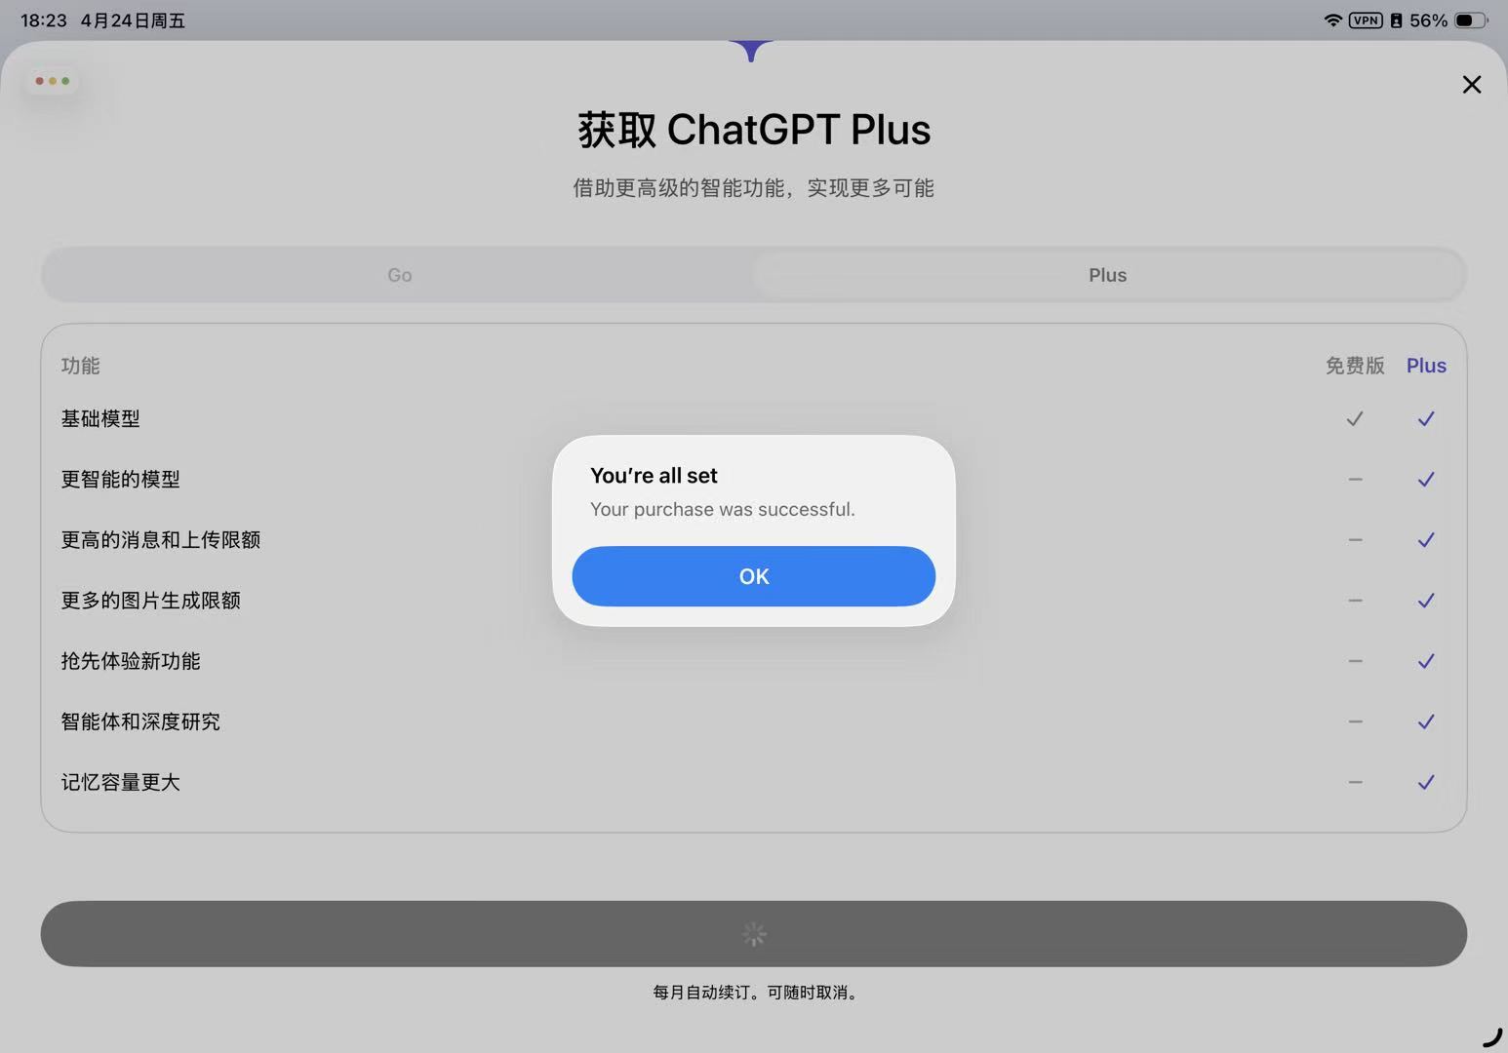Tap the Wi-Fi icon in status bar

click(x=1332, y=20)
